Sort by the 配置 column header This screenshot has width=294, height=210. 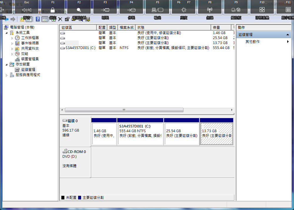pyautogui.click(x=102, y=28)
